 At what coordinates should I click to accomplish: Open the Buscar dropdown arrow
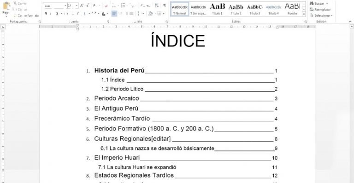coord(327,4)
